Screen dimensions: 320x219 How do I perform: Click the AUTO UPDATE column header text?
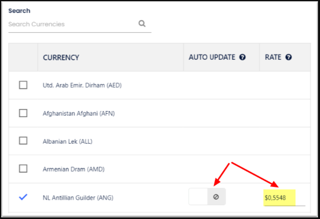[212, 57]
